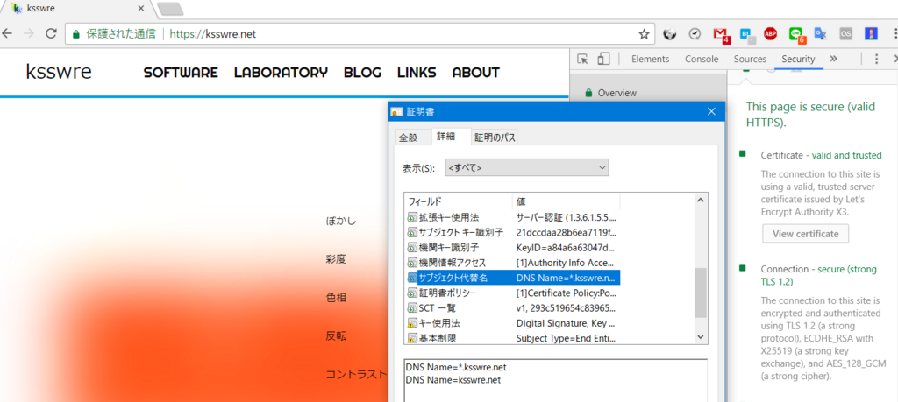Click the browser back arrow
Image resolution: width=898 pixels, height=402 pixels.
[x=6, y=34]
